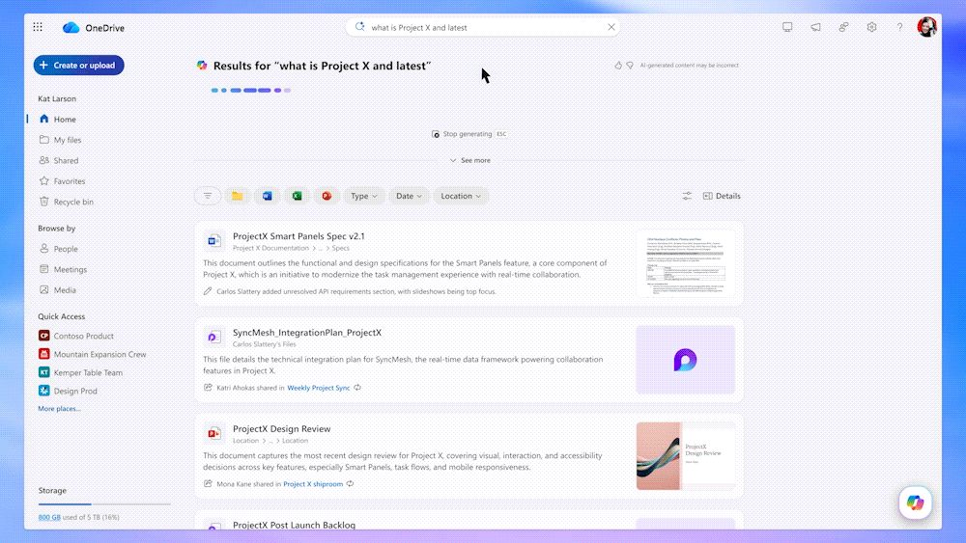The image size is (966, 543).
Task: Stop generating the AI answer
Action: tap(469, 134)
